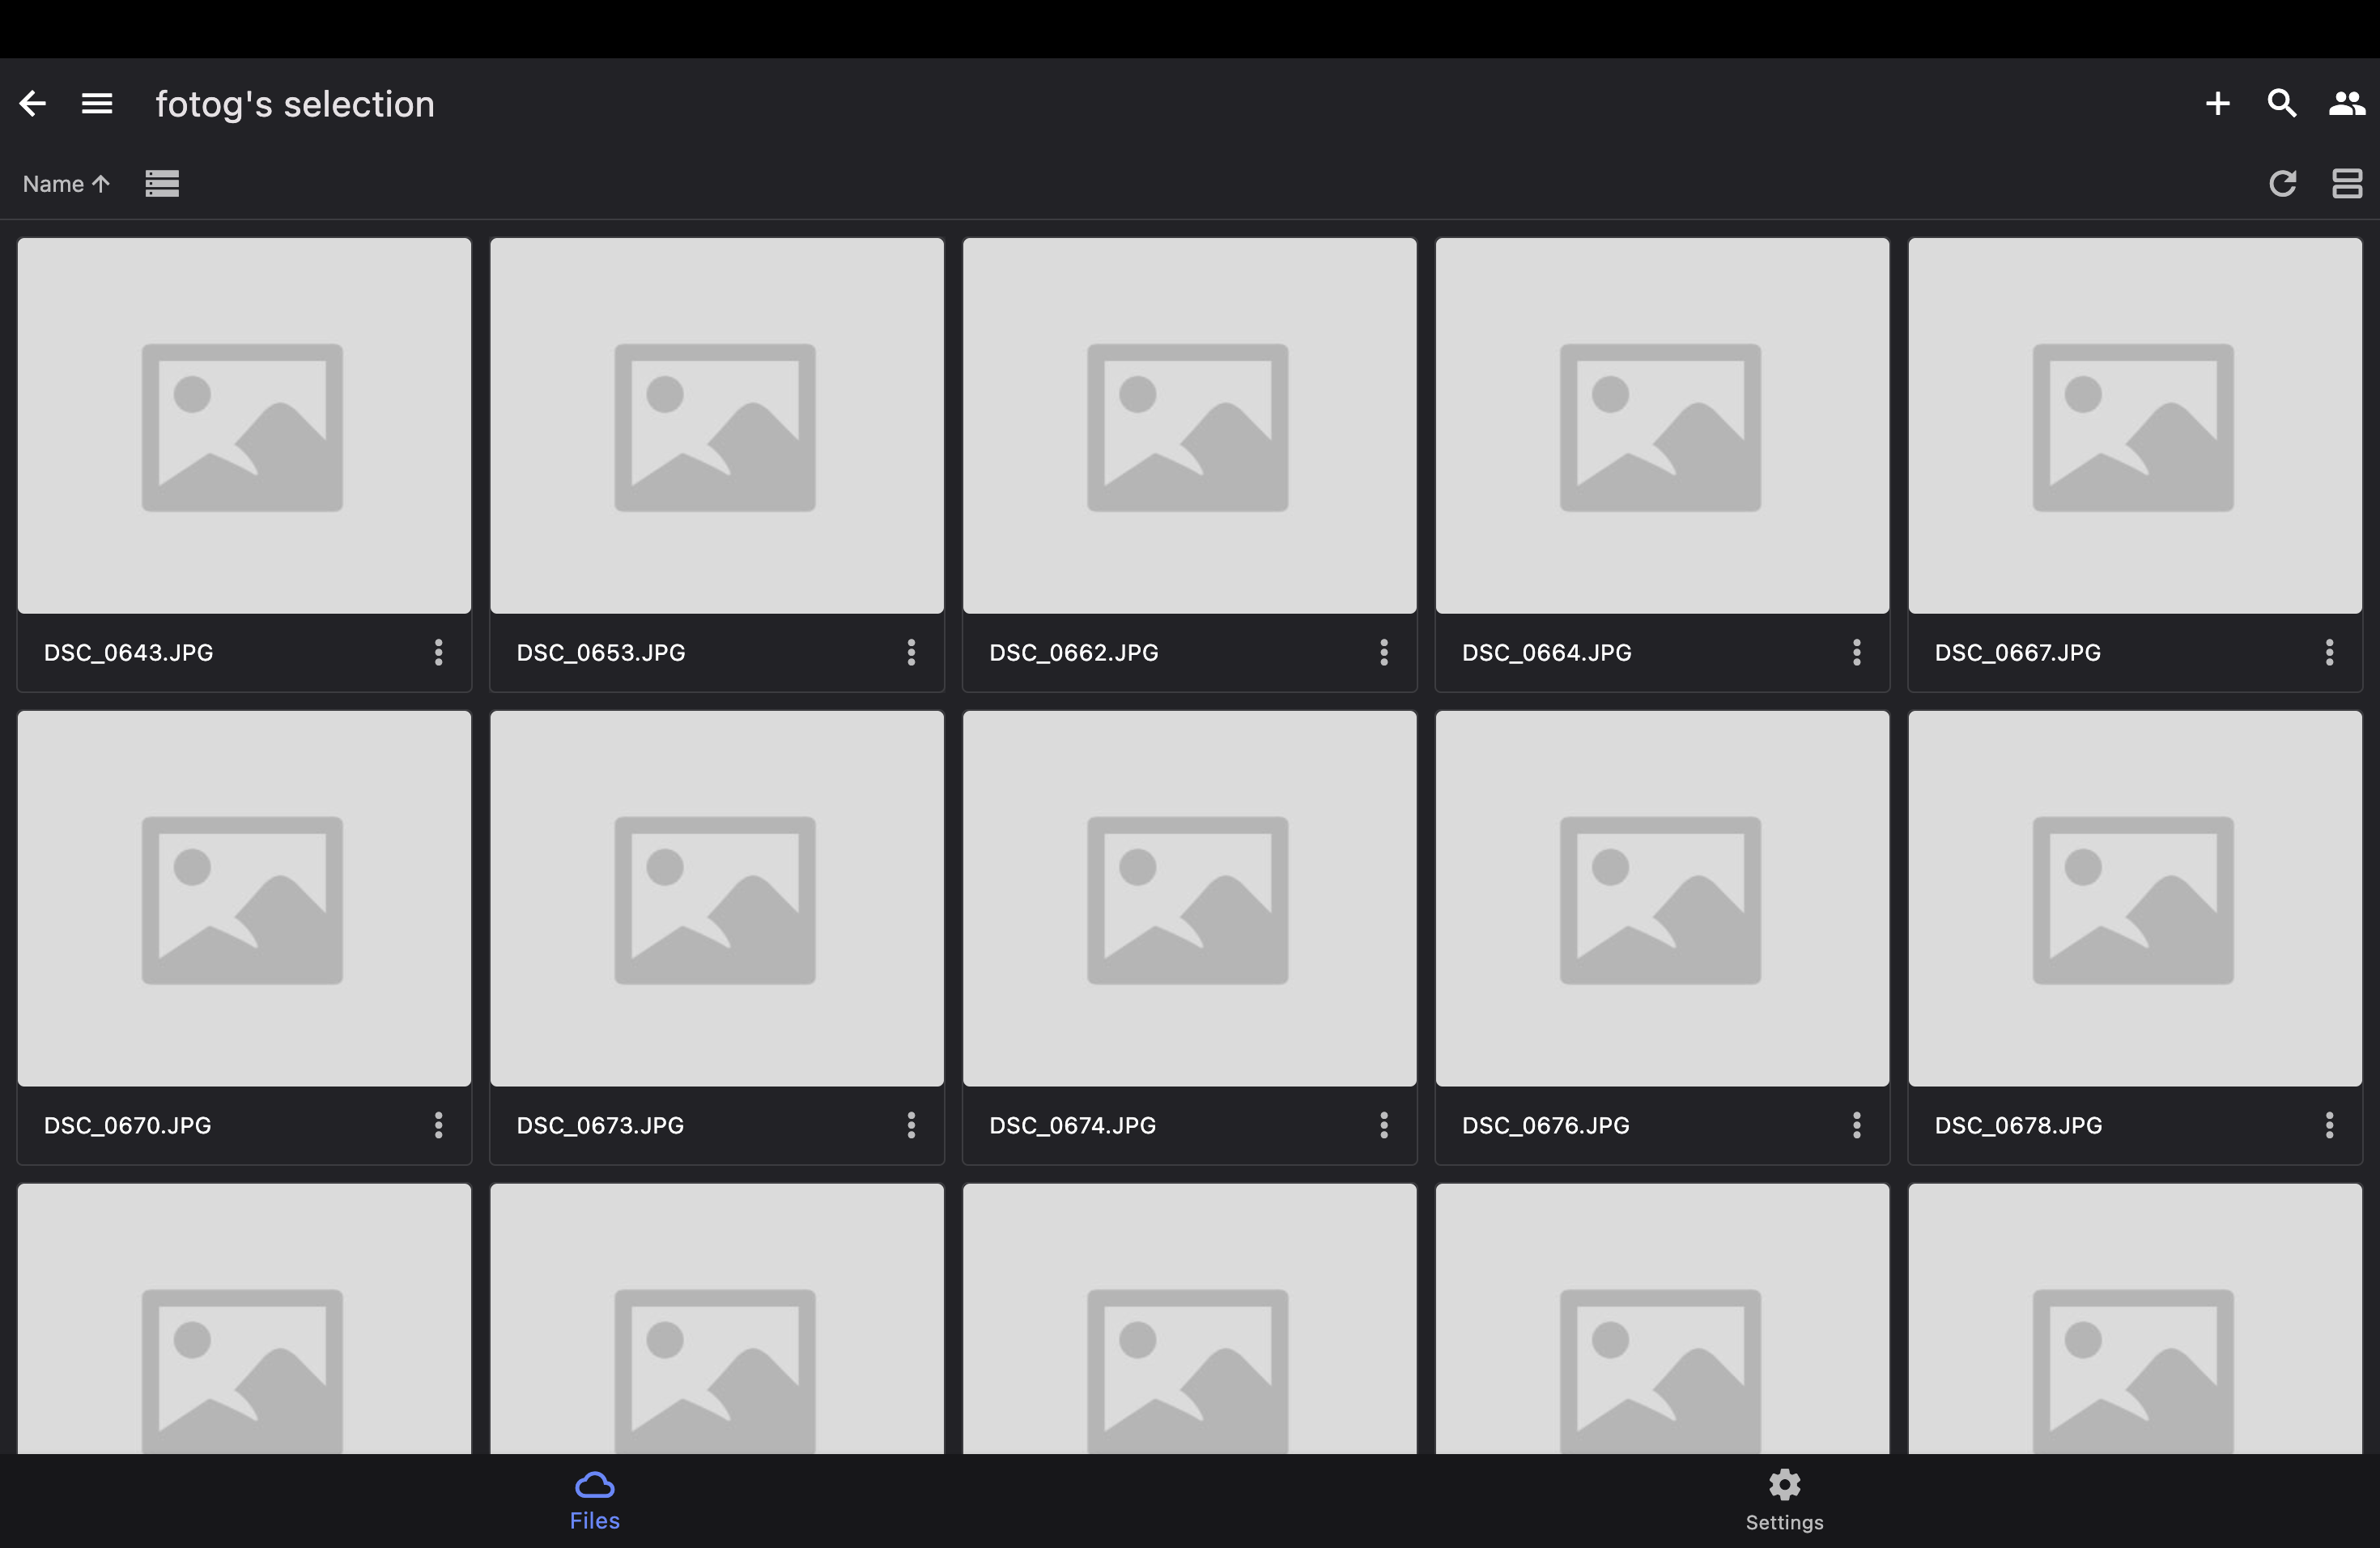Image resolution: width=2380 pixels, height=1548 pixels.
Task: Open the DSC_0674.JPG thumbnail
Action: [1190, 898]
